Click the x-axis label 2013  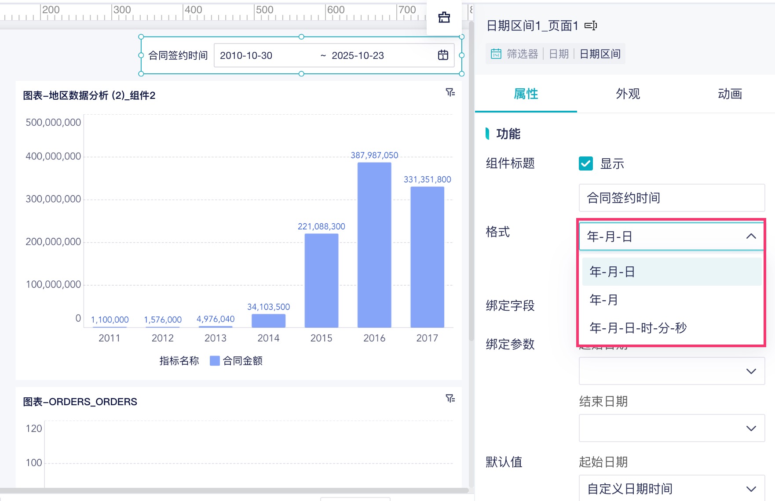[x=216, y=338]
